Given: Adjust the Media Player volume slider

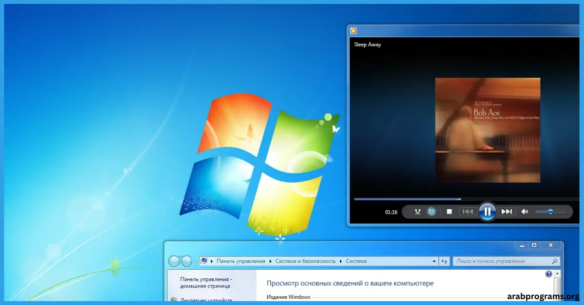Looking at the screenshot, I should (x=550, y=212).
